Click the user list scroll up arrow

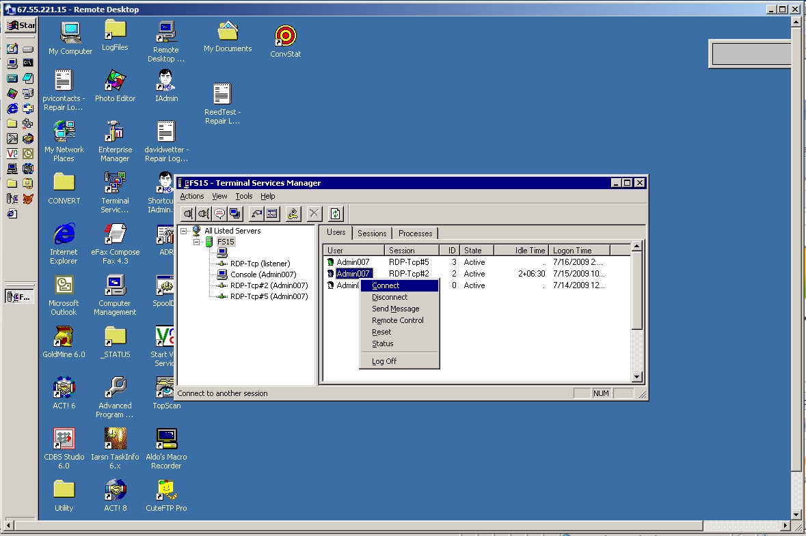(x=637, y=246)
